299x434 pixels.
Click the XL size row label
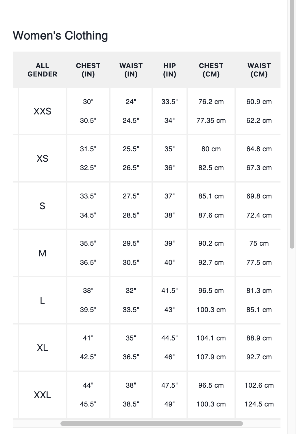[43, 348]
